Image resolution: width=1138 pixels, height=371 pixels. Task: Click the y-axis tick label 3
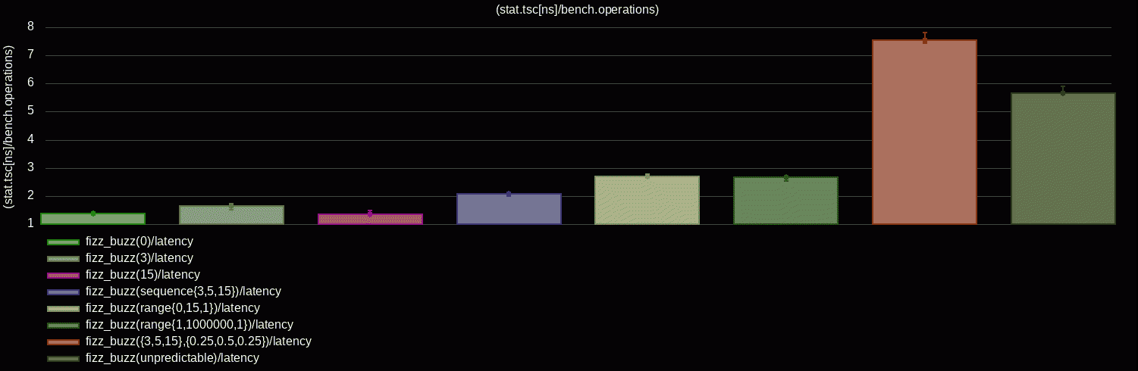pos(31,168)
